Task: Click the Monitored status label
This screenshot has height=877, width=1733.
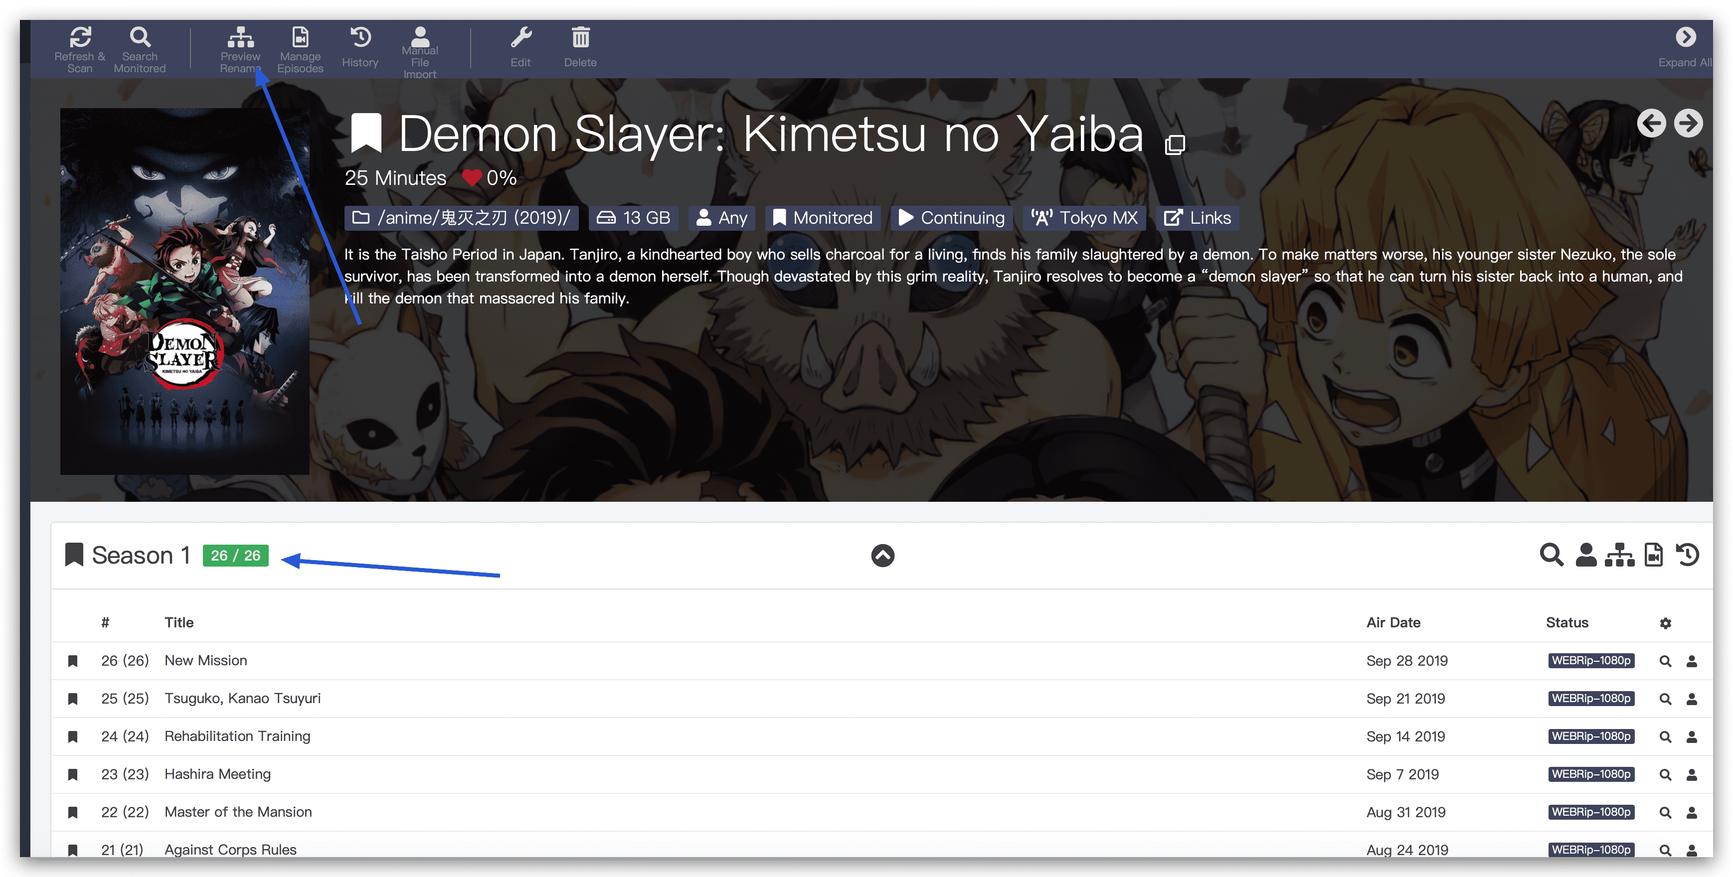Action: pos(823,218)
